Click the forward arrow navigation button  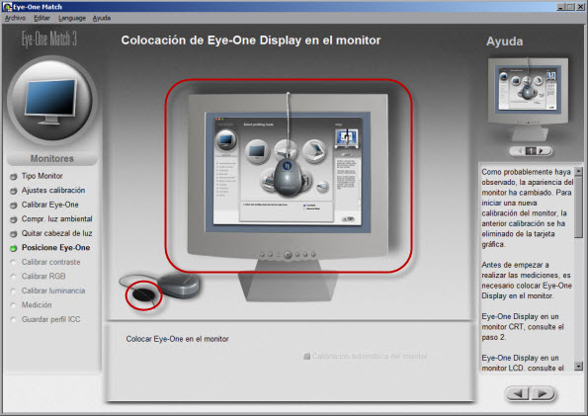pyautogui.click(x=543, y=393)
